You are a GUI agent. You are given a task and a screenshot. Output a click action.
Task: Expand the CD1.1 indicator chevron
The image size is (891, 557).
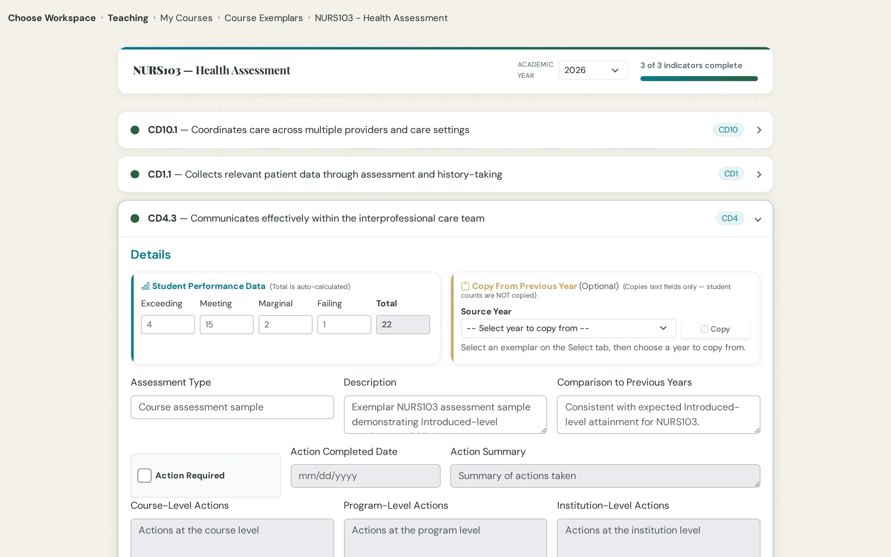tap(759, 174)
